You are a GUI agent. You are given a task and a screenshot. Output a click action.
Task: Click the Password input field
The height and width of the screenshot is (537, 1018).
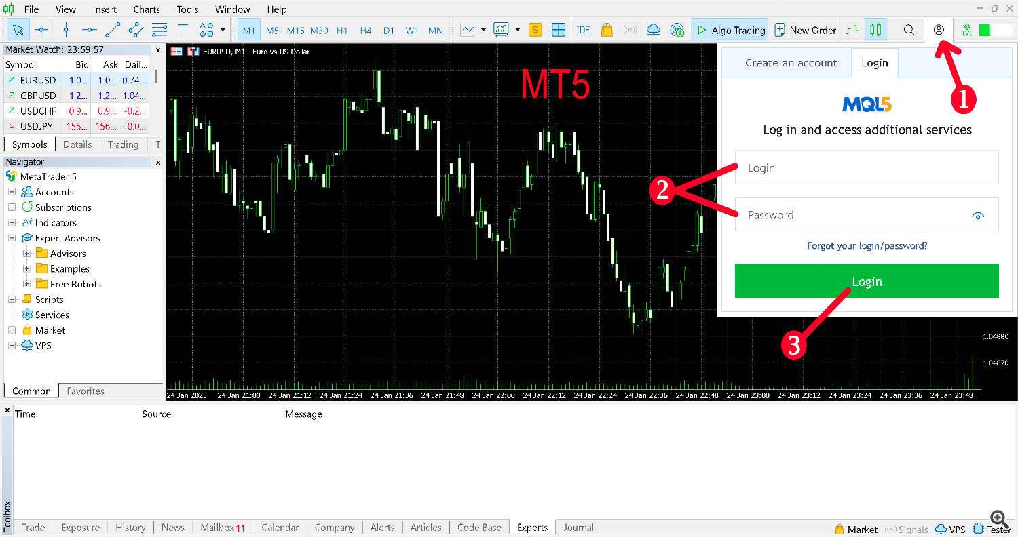[867, 214]
